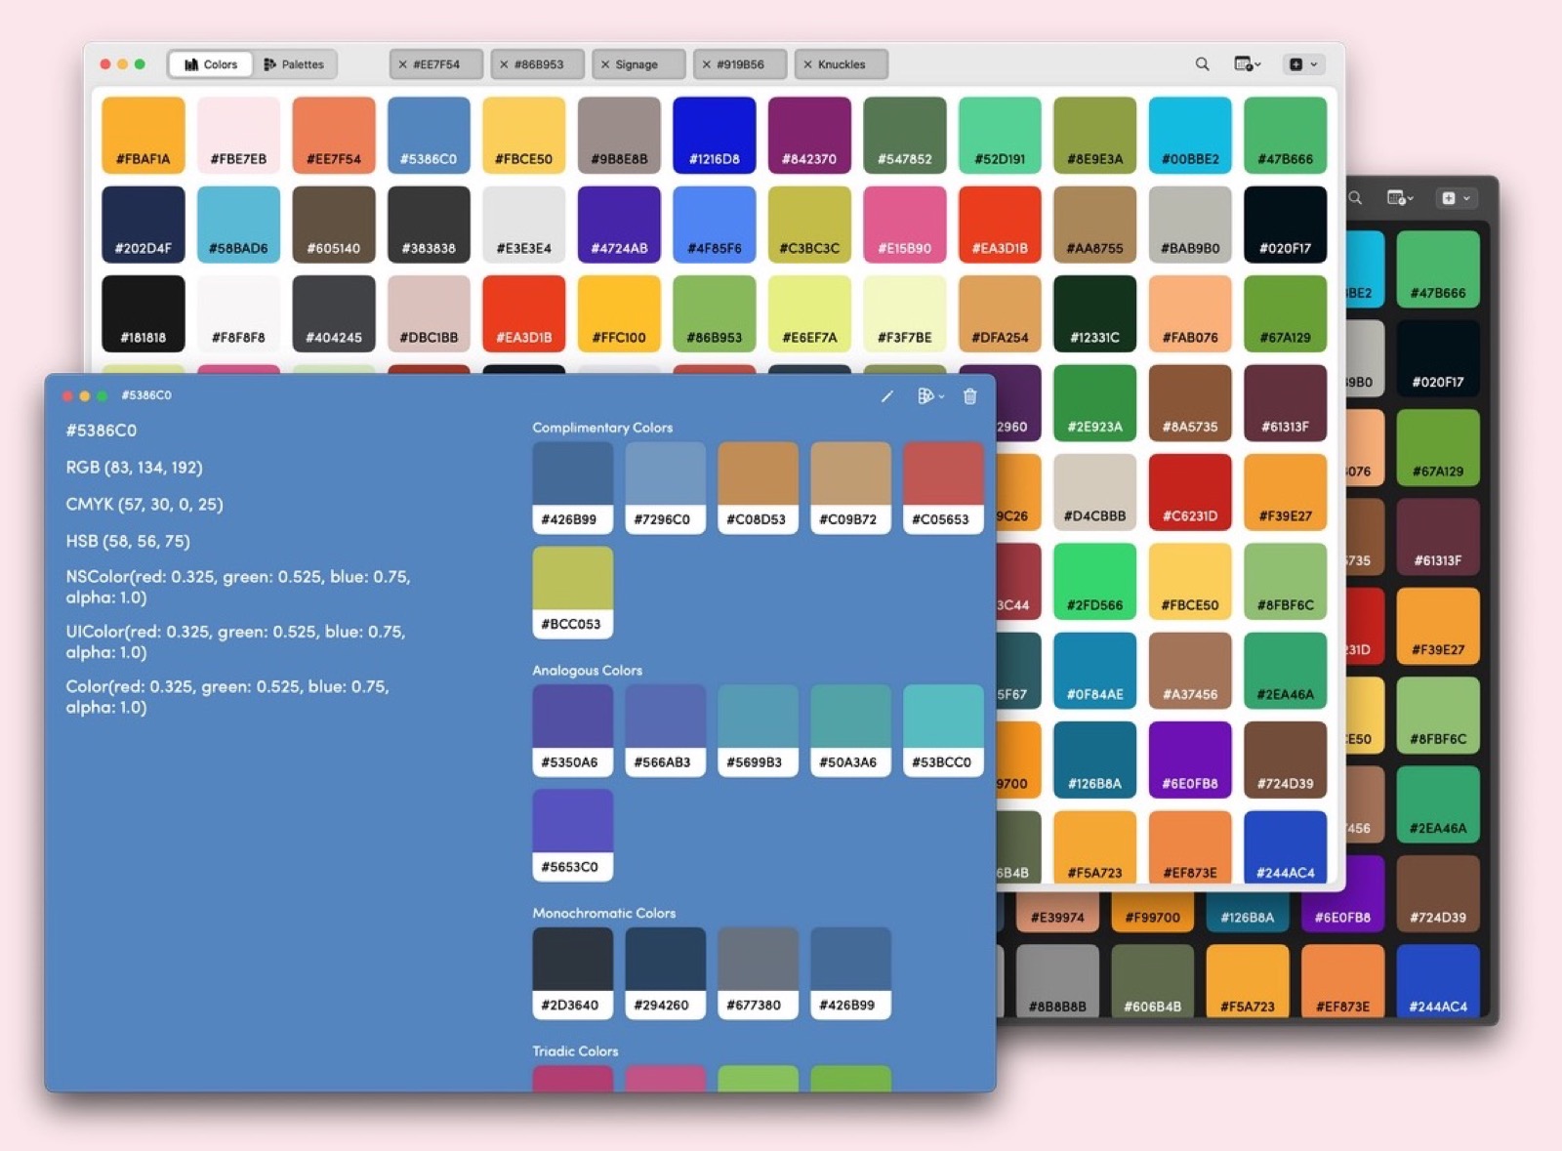Choose the #00BBE2 cyan swatch in the light window

click(x=1190, y=135)
